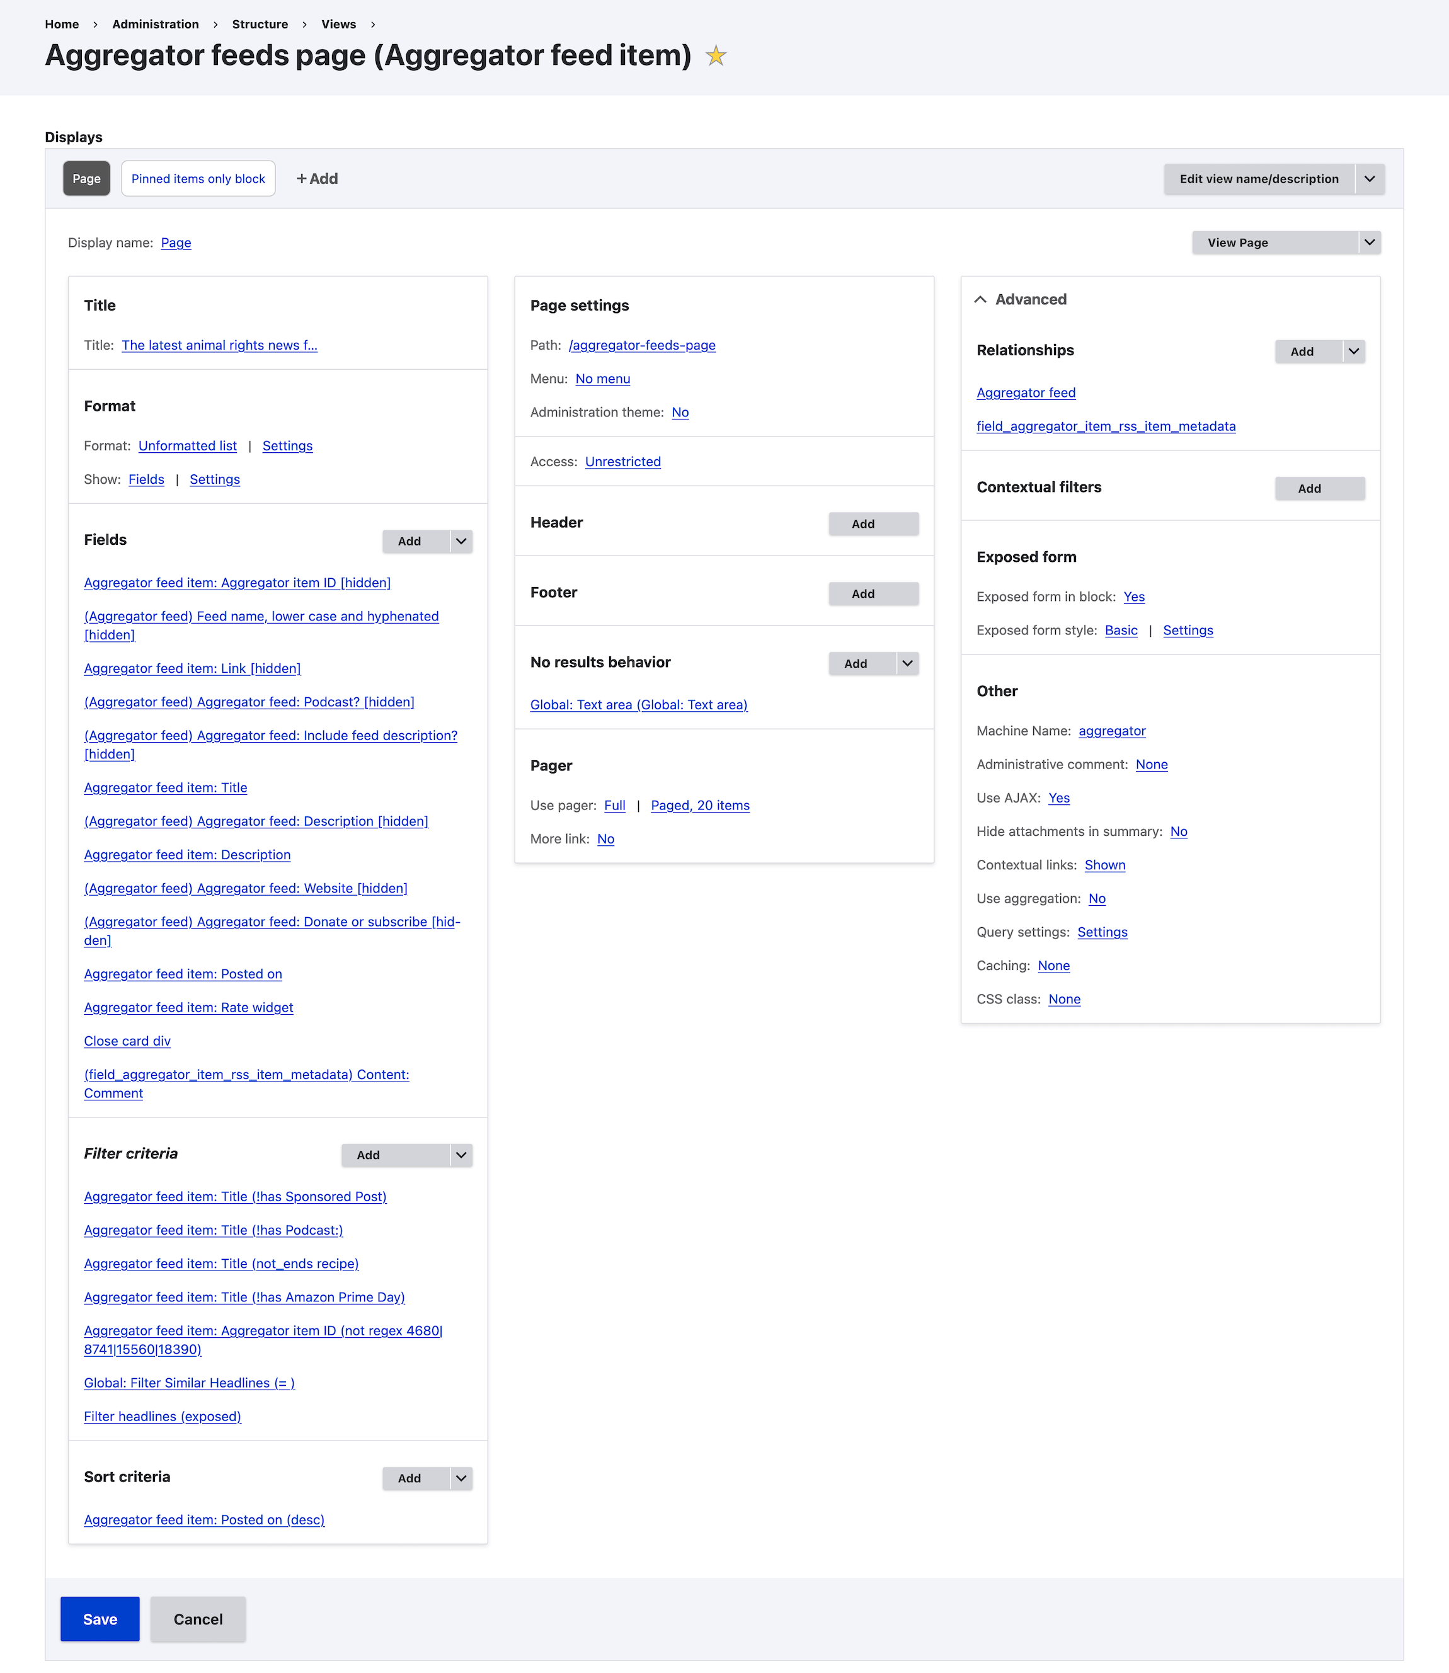This screenshot has height=1673, width=1449.
Task: Select the Pinned items only block tab
Action: [x=198, y=178]
